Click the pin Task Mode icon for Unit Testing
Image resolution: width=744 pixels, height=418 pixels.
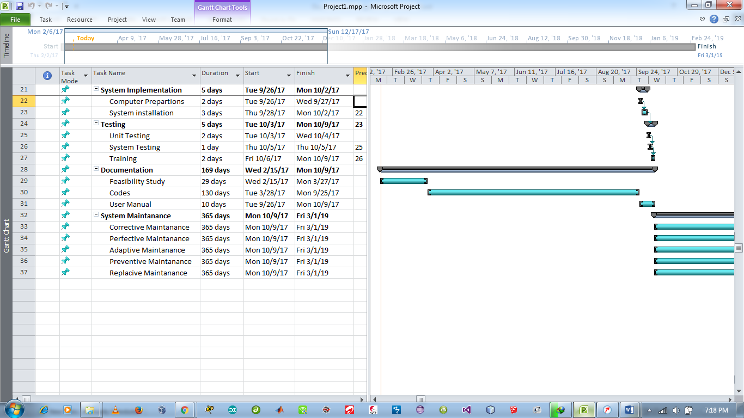pyautogui.click(x=65, y=135)
